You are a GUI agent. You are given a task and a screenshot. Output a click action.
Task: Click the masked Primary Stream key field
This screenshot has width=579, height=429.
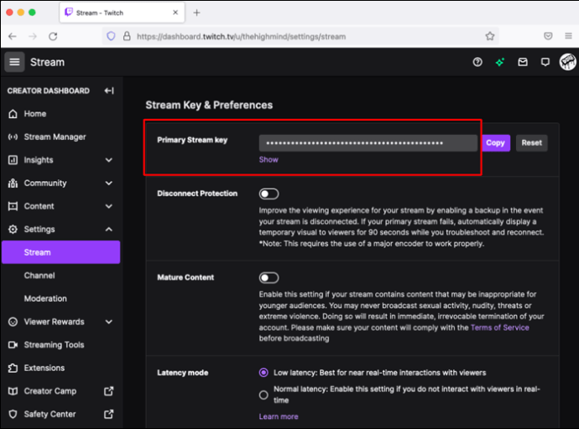(368, 143)
